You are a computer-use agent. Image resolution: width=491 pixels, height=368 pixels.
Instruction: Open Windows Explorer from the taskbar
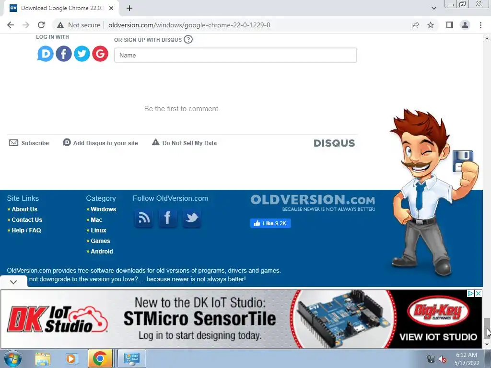(43, 358)
